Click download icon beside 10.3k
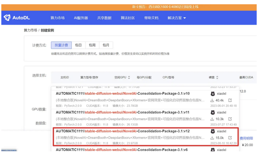The image size is (258, 158). point(212,119)
